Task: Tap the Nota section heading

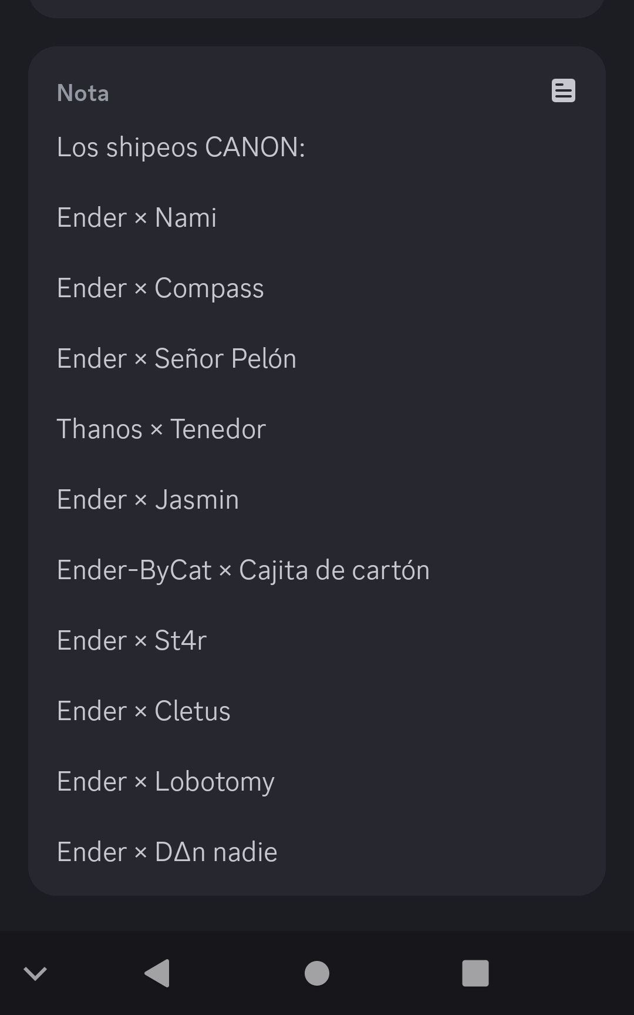Action: point(83,93)
